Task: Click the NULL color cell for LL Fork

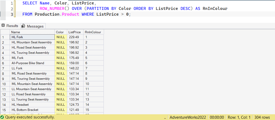Action: coord(61,68)
